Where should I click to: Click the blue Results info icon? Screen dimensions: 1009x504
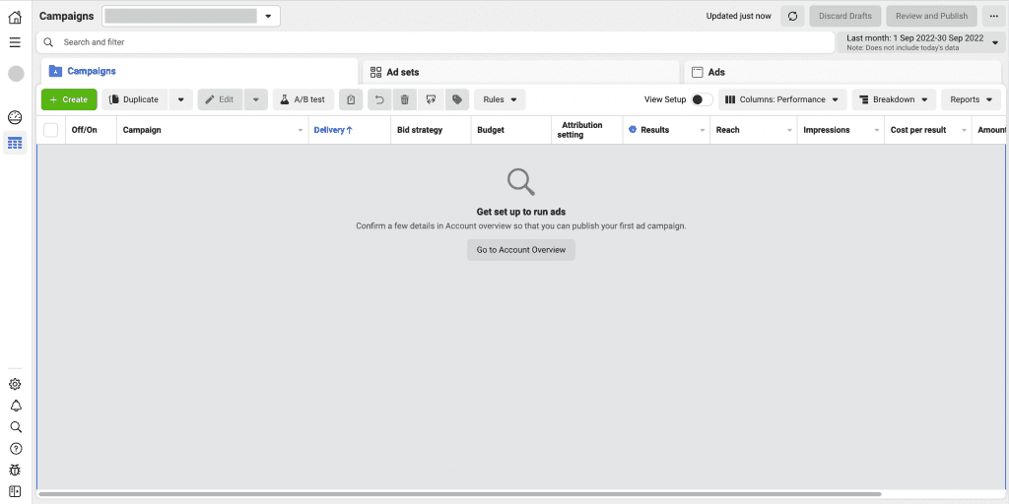(633, 130)
